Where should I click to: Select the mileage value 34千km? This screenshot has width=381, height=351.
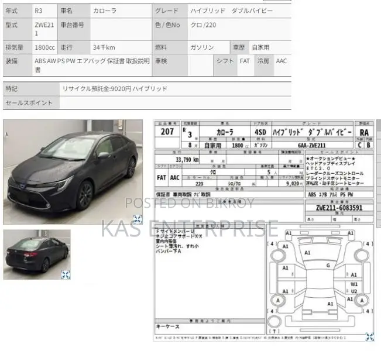[104, 47]
